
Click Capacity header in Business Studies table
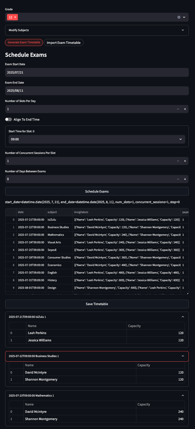[160, 365]
